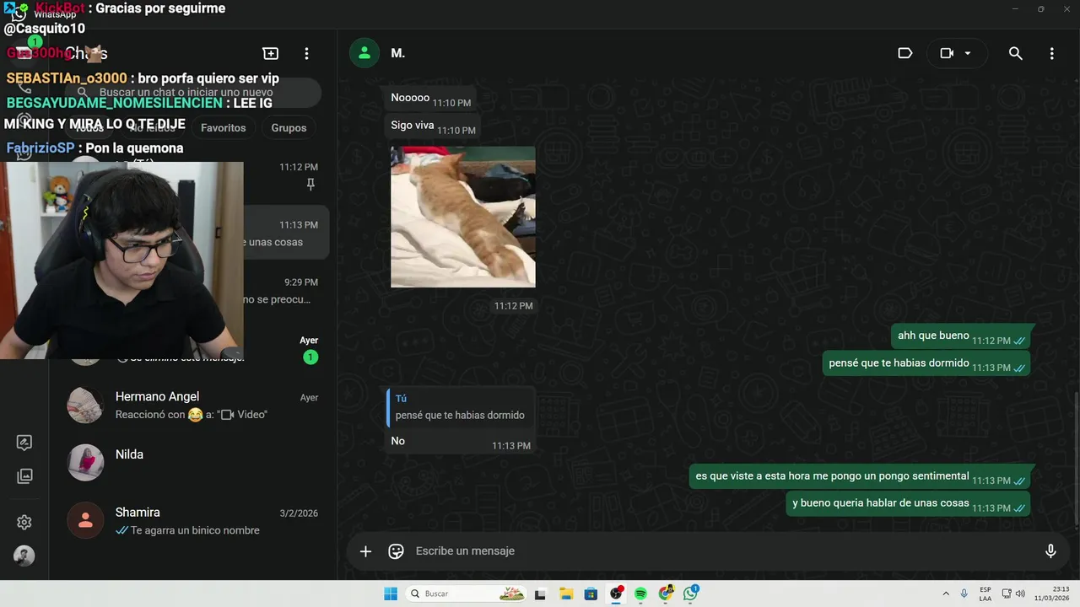Open WhatsApp settings gear
The height and width of the screenshot is (607, 1080).
coord(24,523)
